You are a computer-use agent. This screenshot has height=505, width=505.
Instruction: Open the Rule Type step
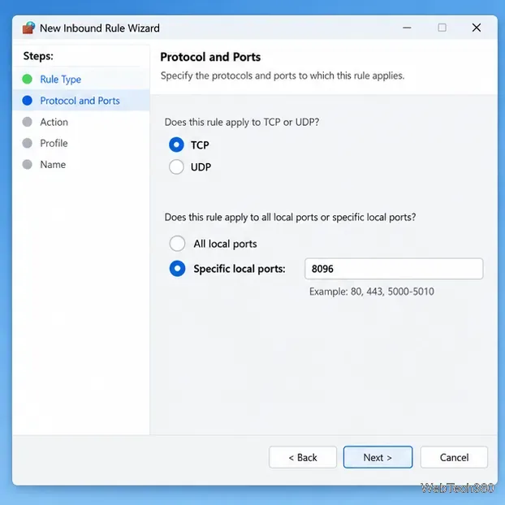(x=61, y=80)
